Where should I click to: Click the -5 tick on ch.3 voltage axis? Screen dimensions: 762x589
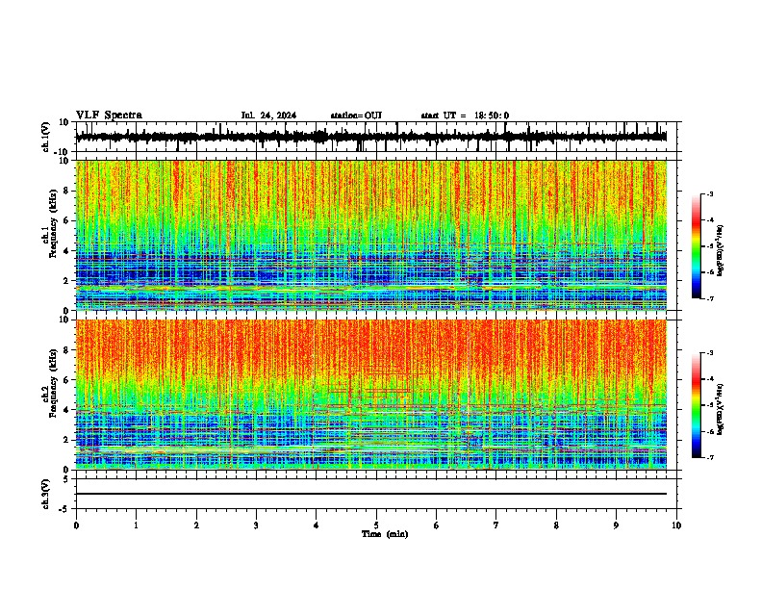[64, 509]
